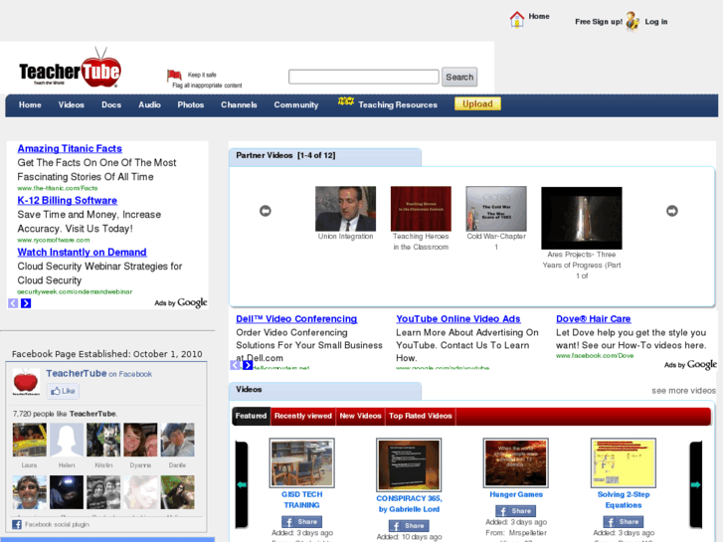Click next-ads arrow in left Google ads box
Screen dimensions: 723x542
[x=26, y=303]
